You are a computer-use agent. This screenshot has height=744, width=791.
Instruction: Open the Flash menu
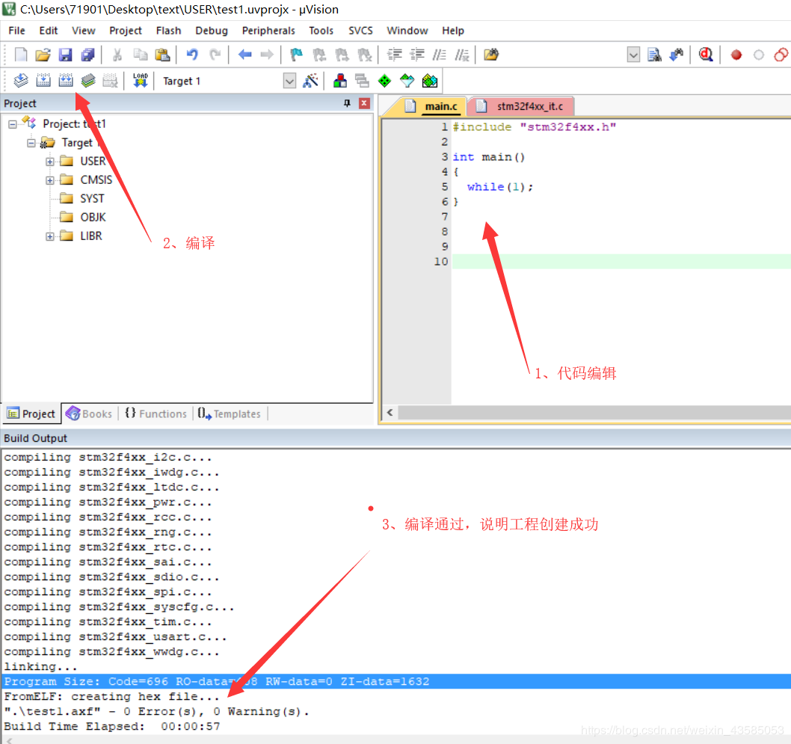click(168, 31)
